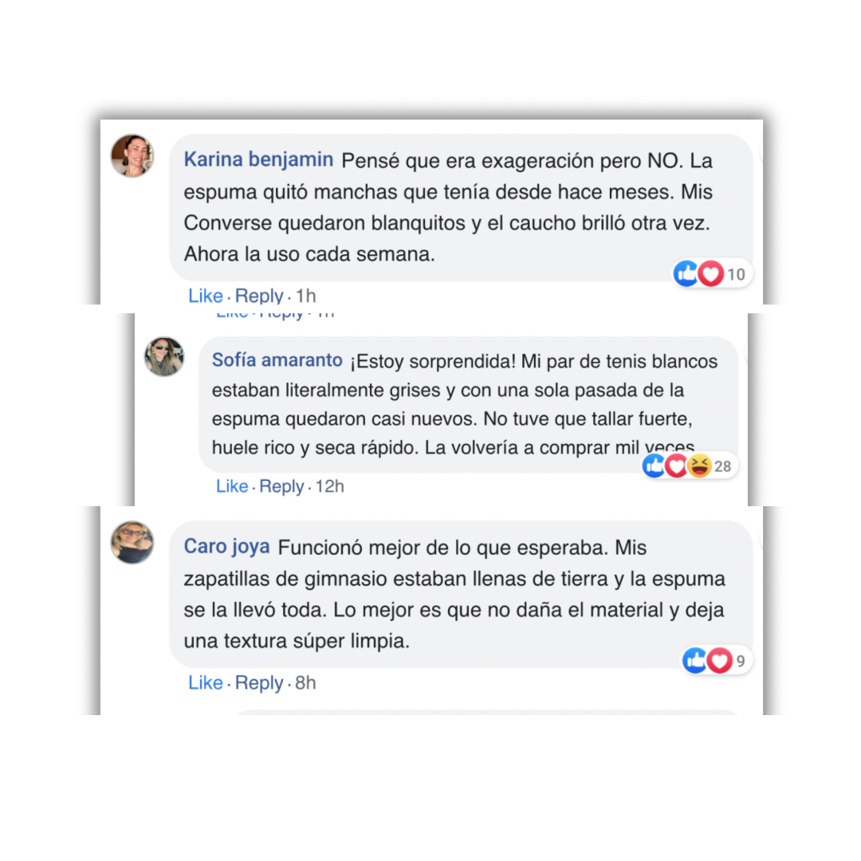861x861 pixels.
Task: Click the laughing emoji reaction on Sofía's comment
Action: pyautogui.click(x=699, y=466)
